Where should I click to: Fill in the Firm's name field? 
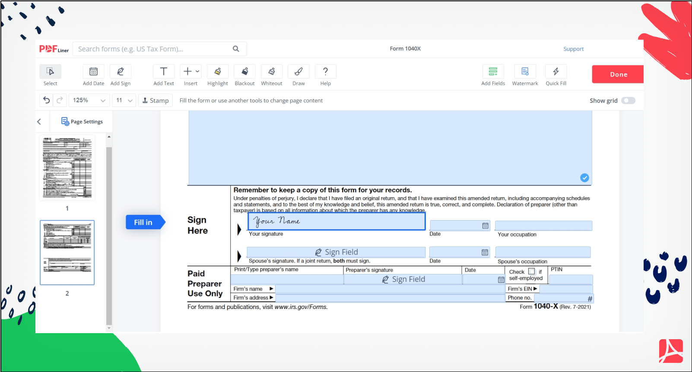click(390, 289)
